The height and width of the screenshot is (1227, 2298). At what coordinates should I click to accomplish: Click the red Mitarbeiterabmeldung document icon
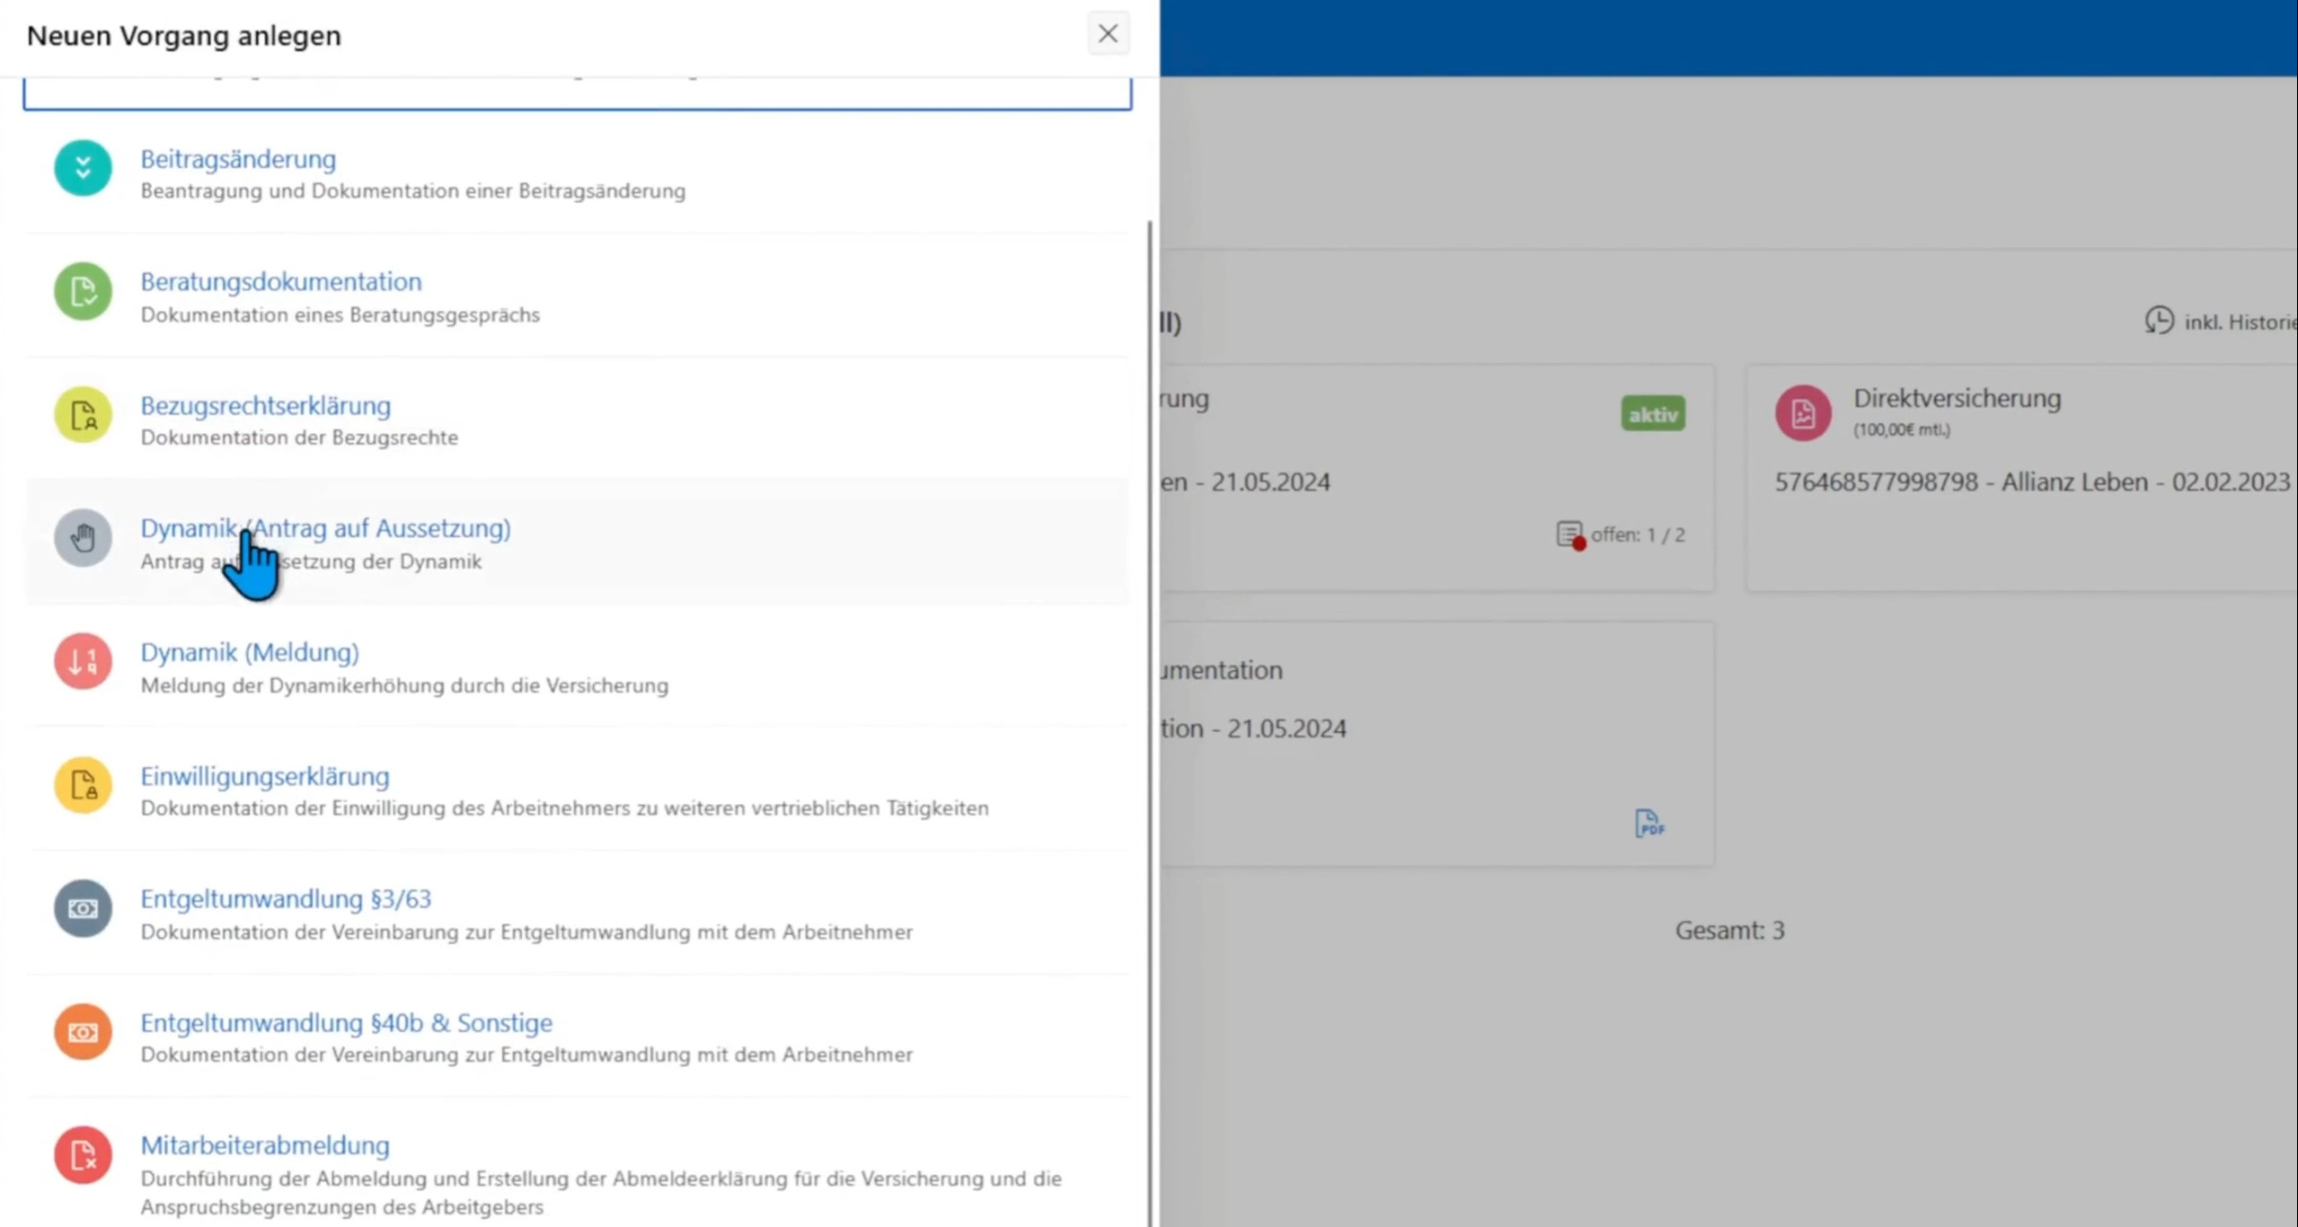(x=83, y=1155)
